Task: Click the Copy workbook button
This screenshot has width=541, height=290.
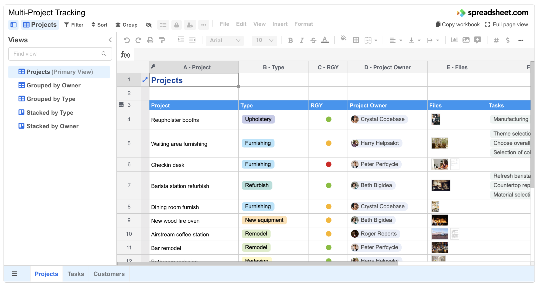Action: 457,24
